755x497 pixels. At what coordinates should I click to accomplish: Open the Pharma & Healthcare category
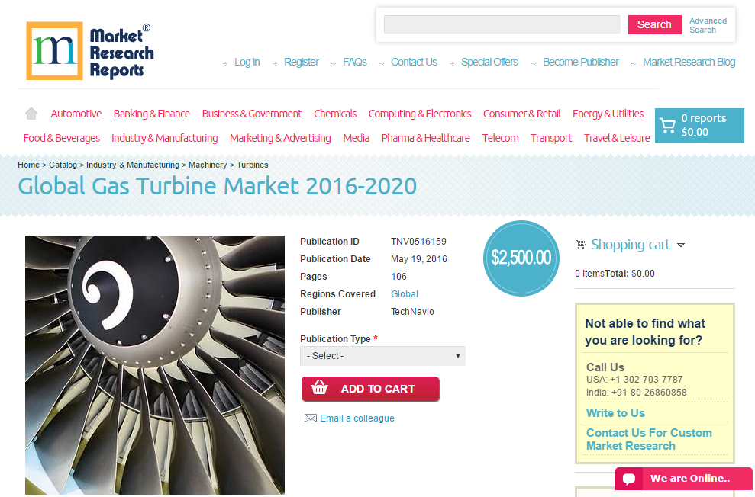tap(426, 139)
